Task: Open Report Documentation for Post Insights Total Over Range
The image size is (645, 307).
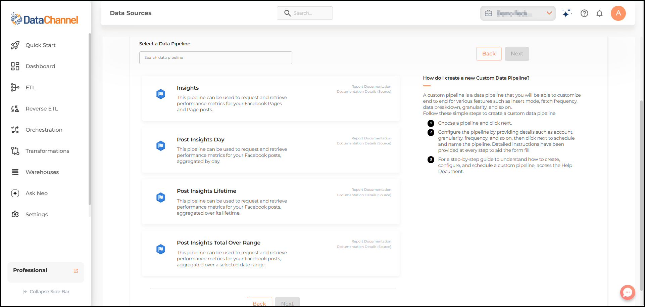Action: [x=371, y=241]
